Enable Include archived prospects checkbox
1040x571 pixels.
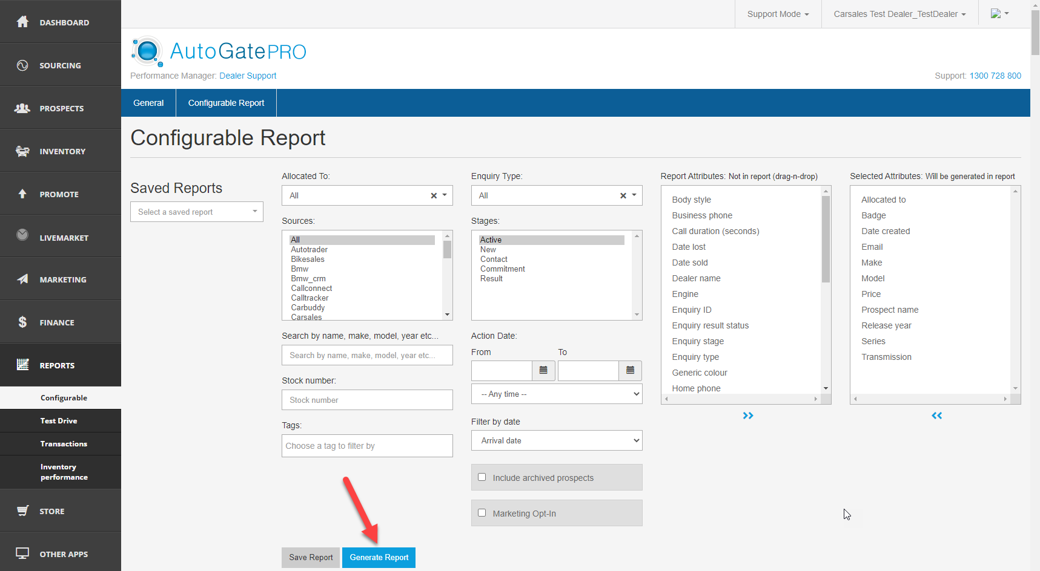tap(482, 477)
